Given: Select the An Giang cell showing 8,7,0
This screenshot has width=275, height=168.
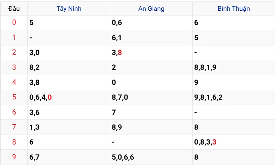Looking at the screenshot, I should pyautogui.click(x=120, y=97).
